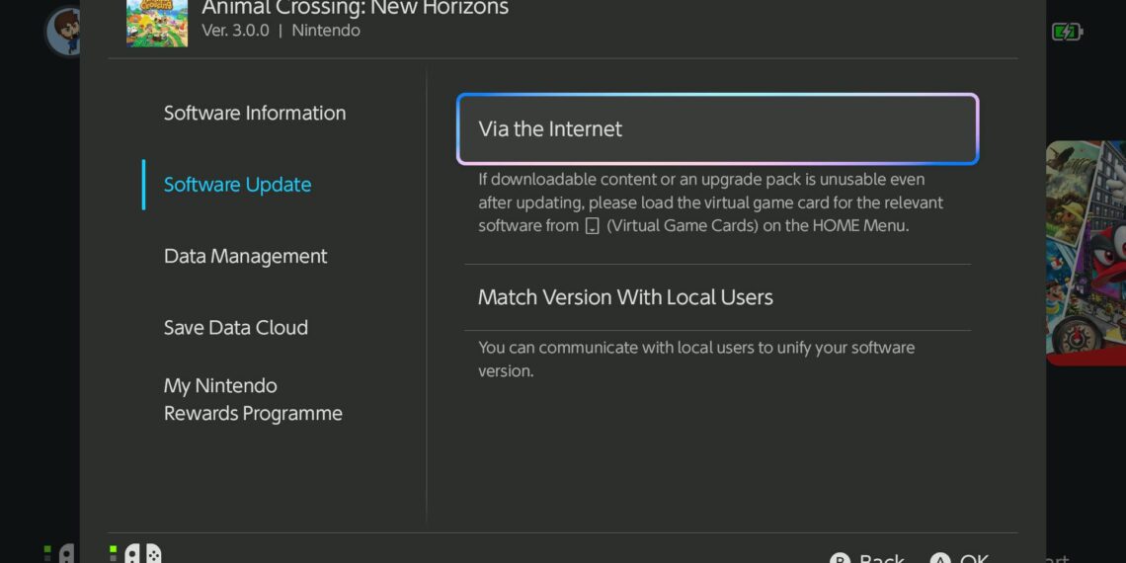The width and height of the screenshot is (1126, 563).
Task: Click the Ver. 3.0.0 version label
Action: 235,31
